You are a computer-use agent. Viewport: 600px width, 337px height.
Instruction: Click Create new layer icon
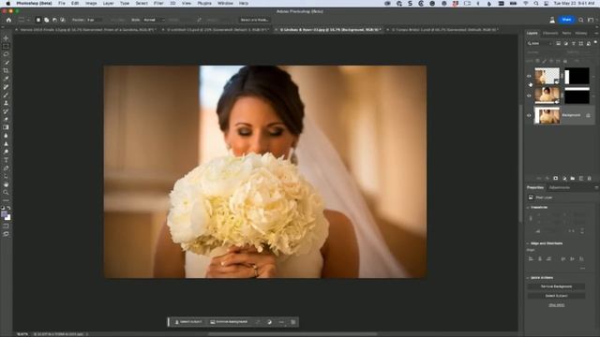pos(581,179)
